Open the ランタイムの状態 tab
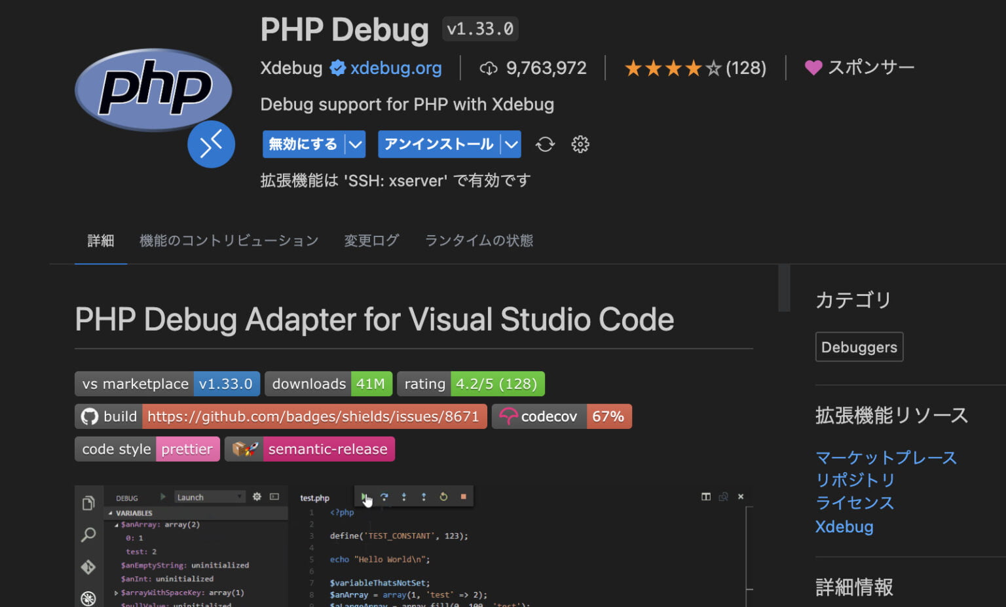This screenshot has width=1006, height=607. pyautogui.click(x=478, y=240)
